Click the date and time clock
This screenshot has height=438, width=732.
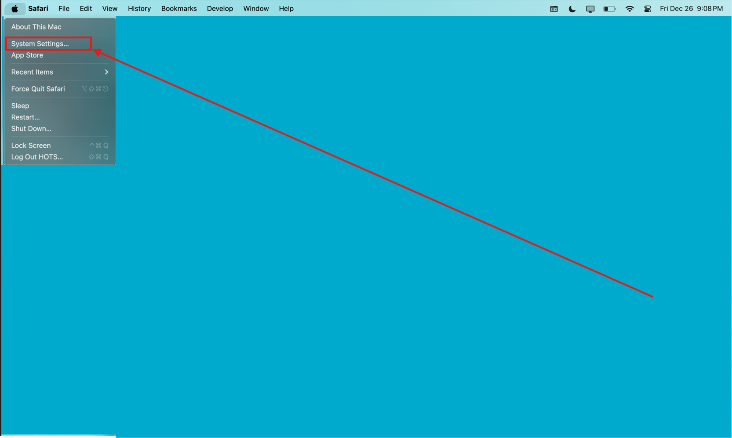(x=691, y=9)
